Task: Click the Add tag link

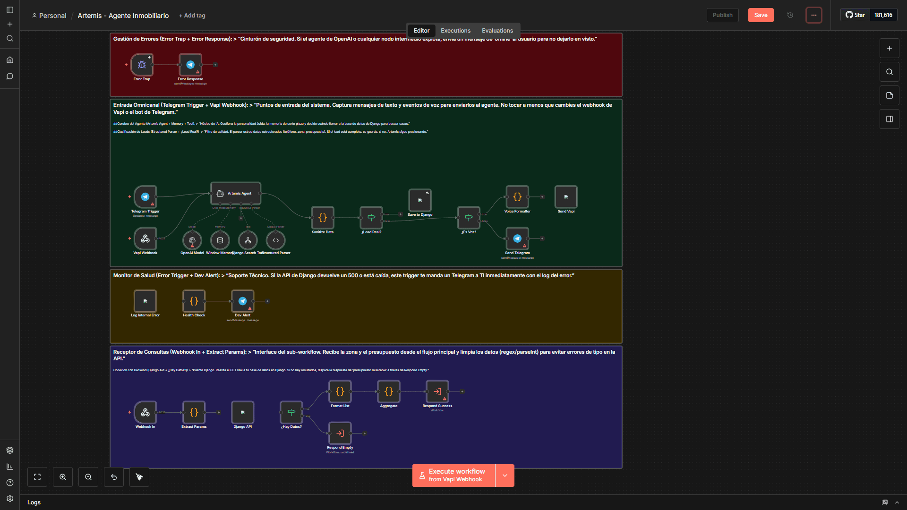Action: [x=192, y=16]
